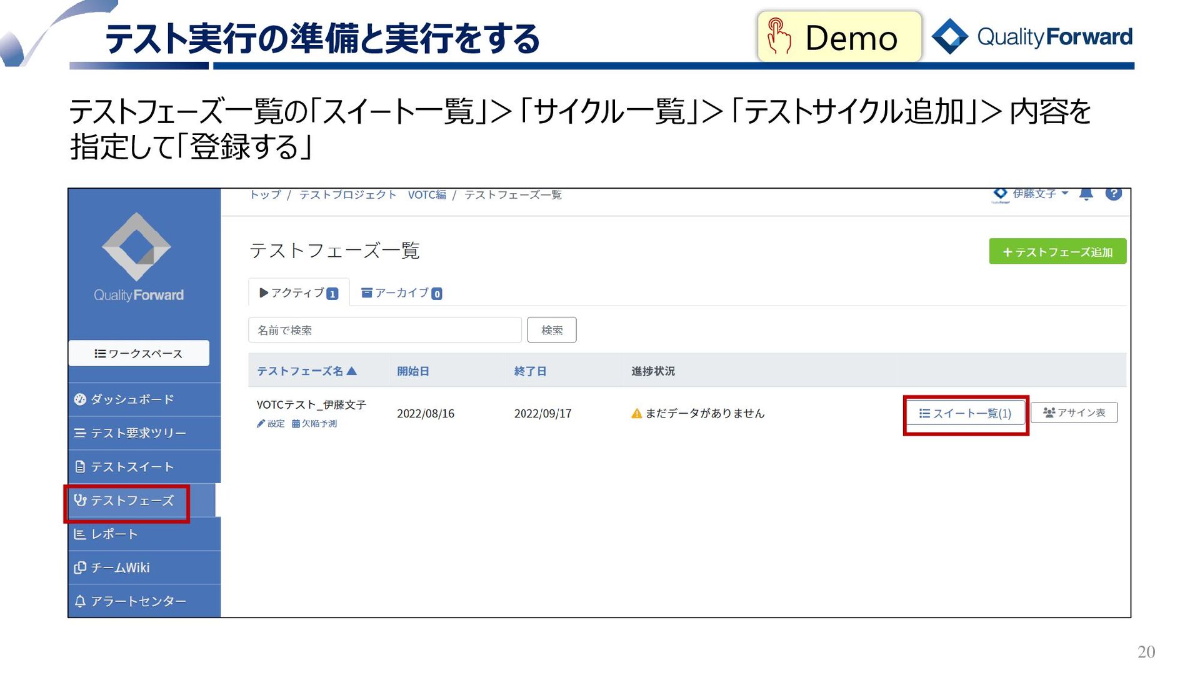Open Team Wiki (チームWiki) in the sidebar
Screen dimensions: 1200x675
[120, 567]
